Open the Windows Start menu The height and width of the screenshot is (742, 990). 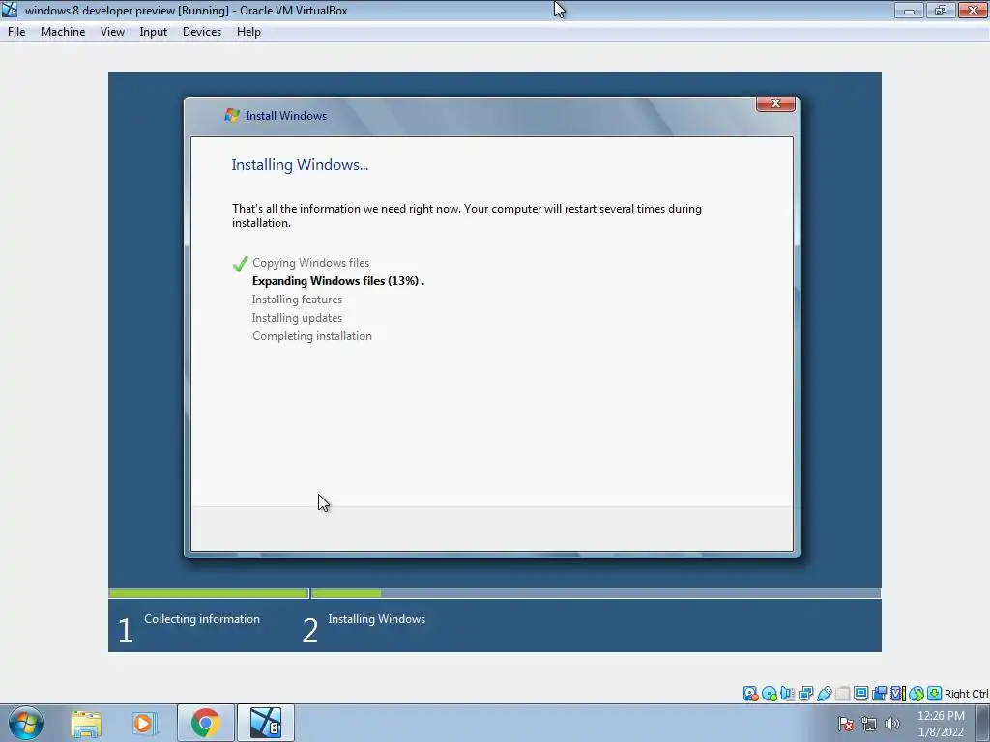pos(26,723)
